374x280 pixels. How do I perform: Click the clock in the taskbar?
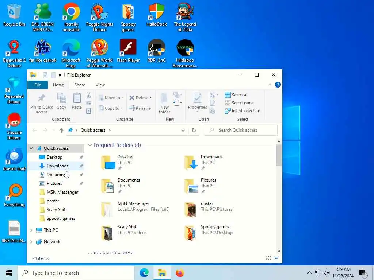pos(343,273)
